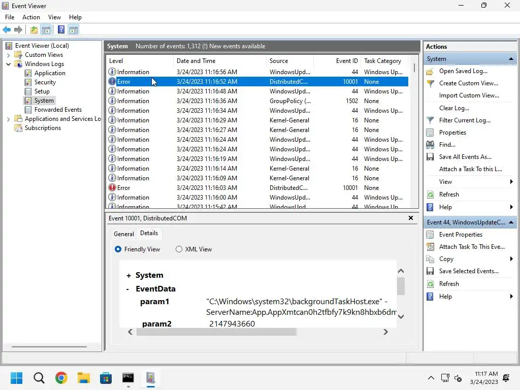The width and height of the screenshot is (520, 390).
Task: Expand the System section plus sign
Action: pos(128,276)
